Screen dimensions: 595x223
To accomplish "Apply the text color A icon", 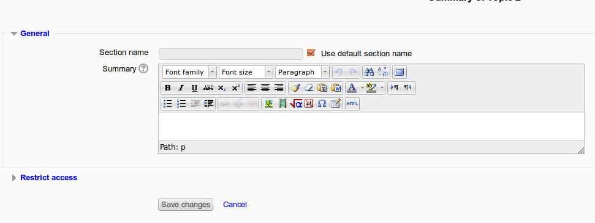I will (352, 88).
